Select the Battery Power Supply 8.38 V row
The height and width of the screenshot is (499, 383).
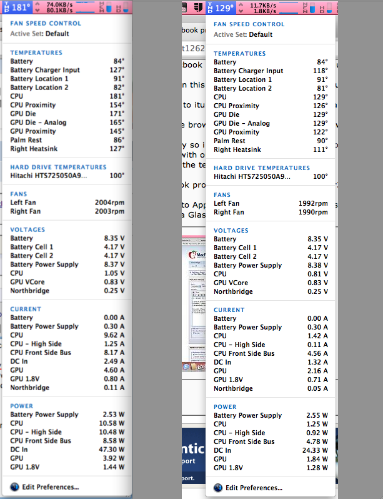[x=271, y=265]
